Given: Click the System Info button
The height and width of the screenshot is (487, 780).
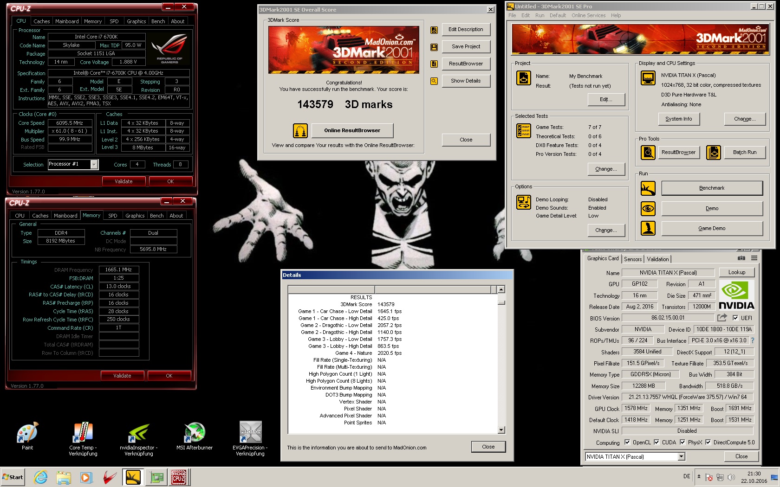Looking at the screenshot, I should 678,119.
